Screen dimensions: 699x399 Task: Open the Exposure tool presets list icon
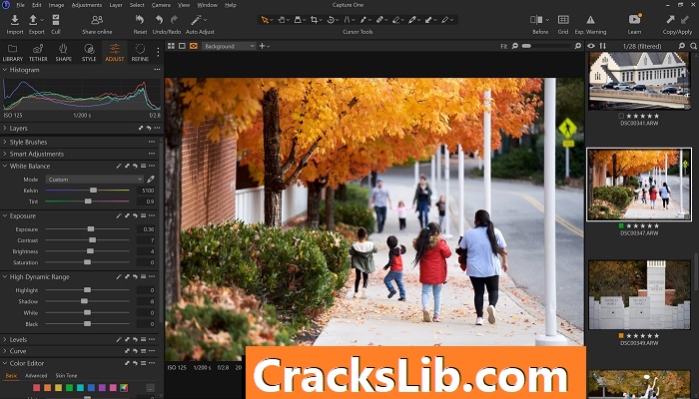pos(143,216)
